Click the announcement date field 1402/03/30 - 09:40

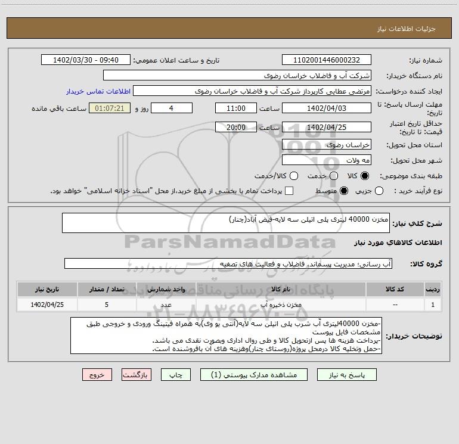(86, 60)
